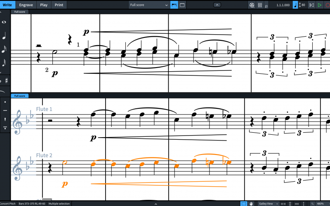Enable the hand pan tool
Image resolution: width=330 pixels, height=206 pixels.
[x=251, y=204]
